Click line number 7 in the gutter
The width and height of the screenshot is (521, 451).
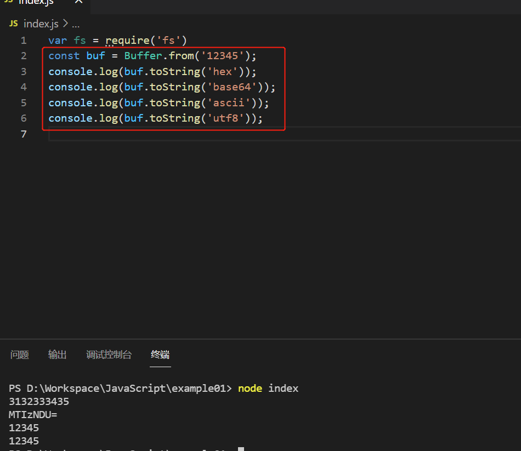pyautogui.click(x=24, y=134)
